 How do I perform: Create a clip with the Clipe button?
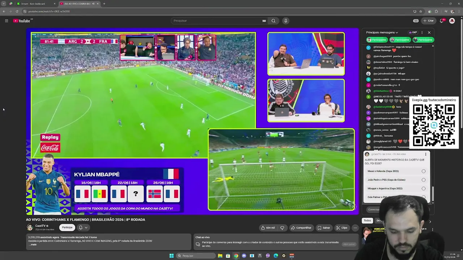(342, 228)
